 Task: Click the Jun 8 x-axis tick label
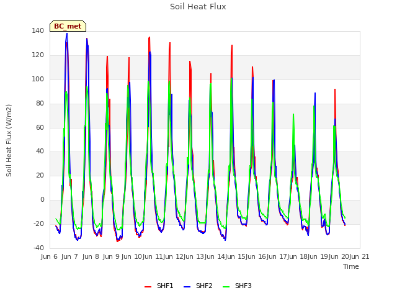pyautogui.click(x=91, y=256)
